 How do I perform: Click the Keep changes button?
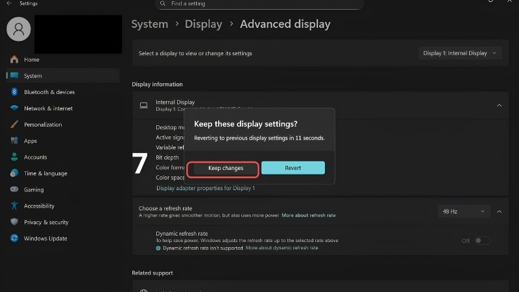[x=225, y=168]
